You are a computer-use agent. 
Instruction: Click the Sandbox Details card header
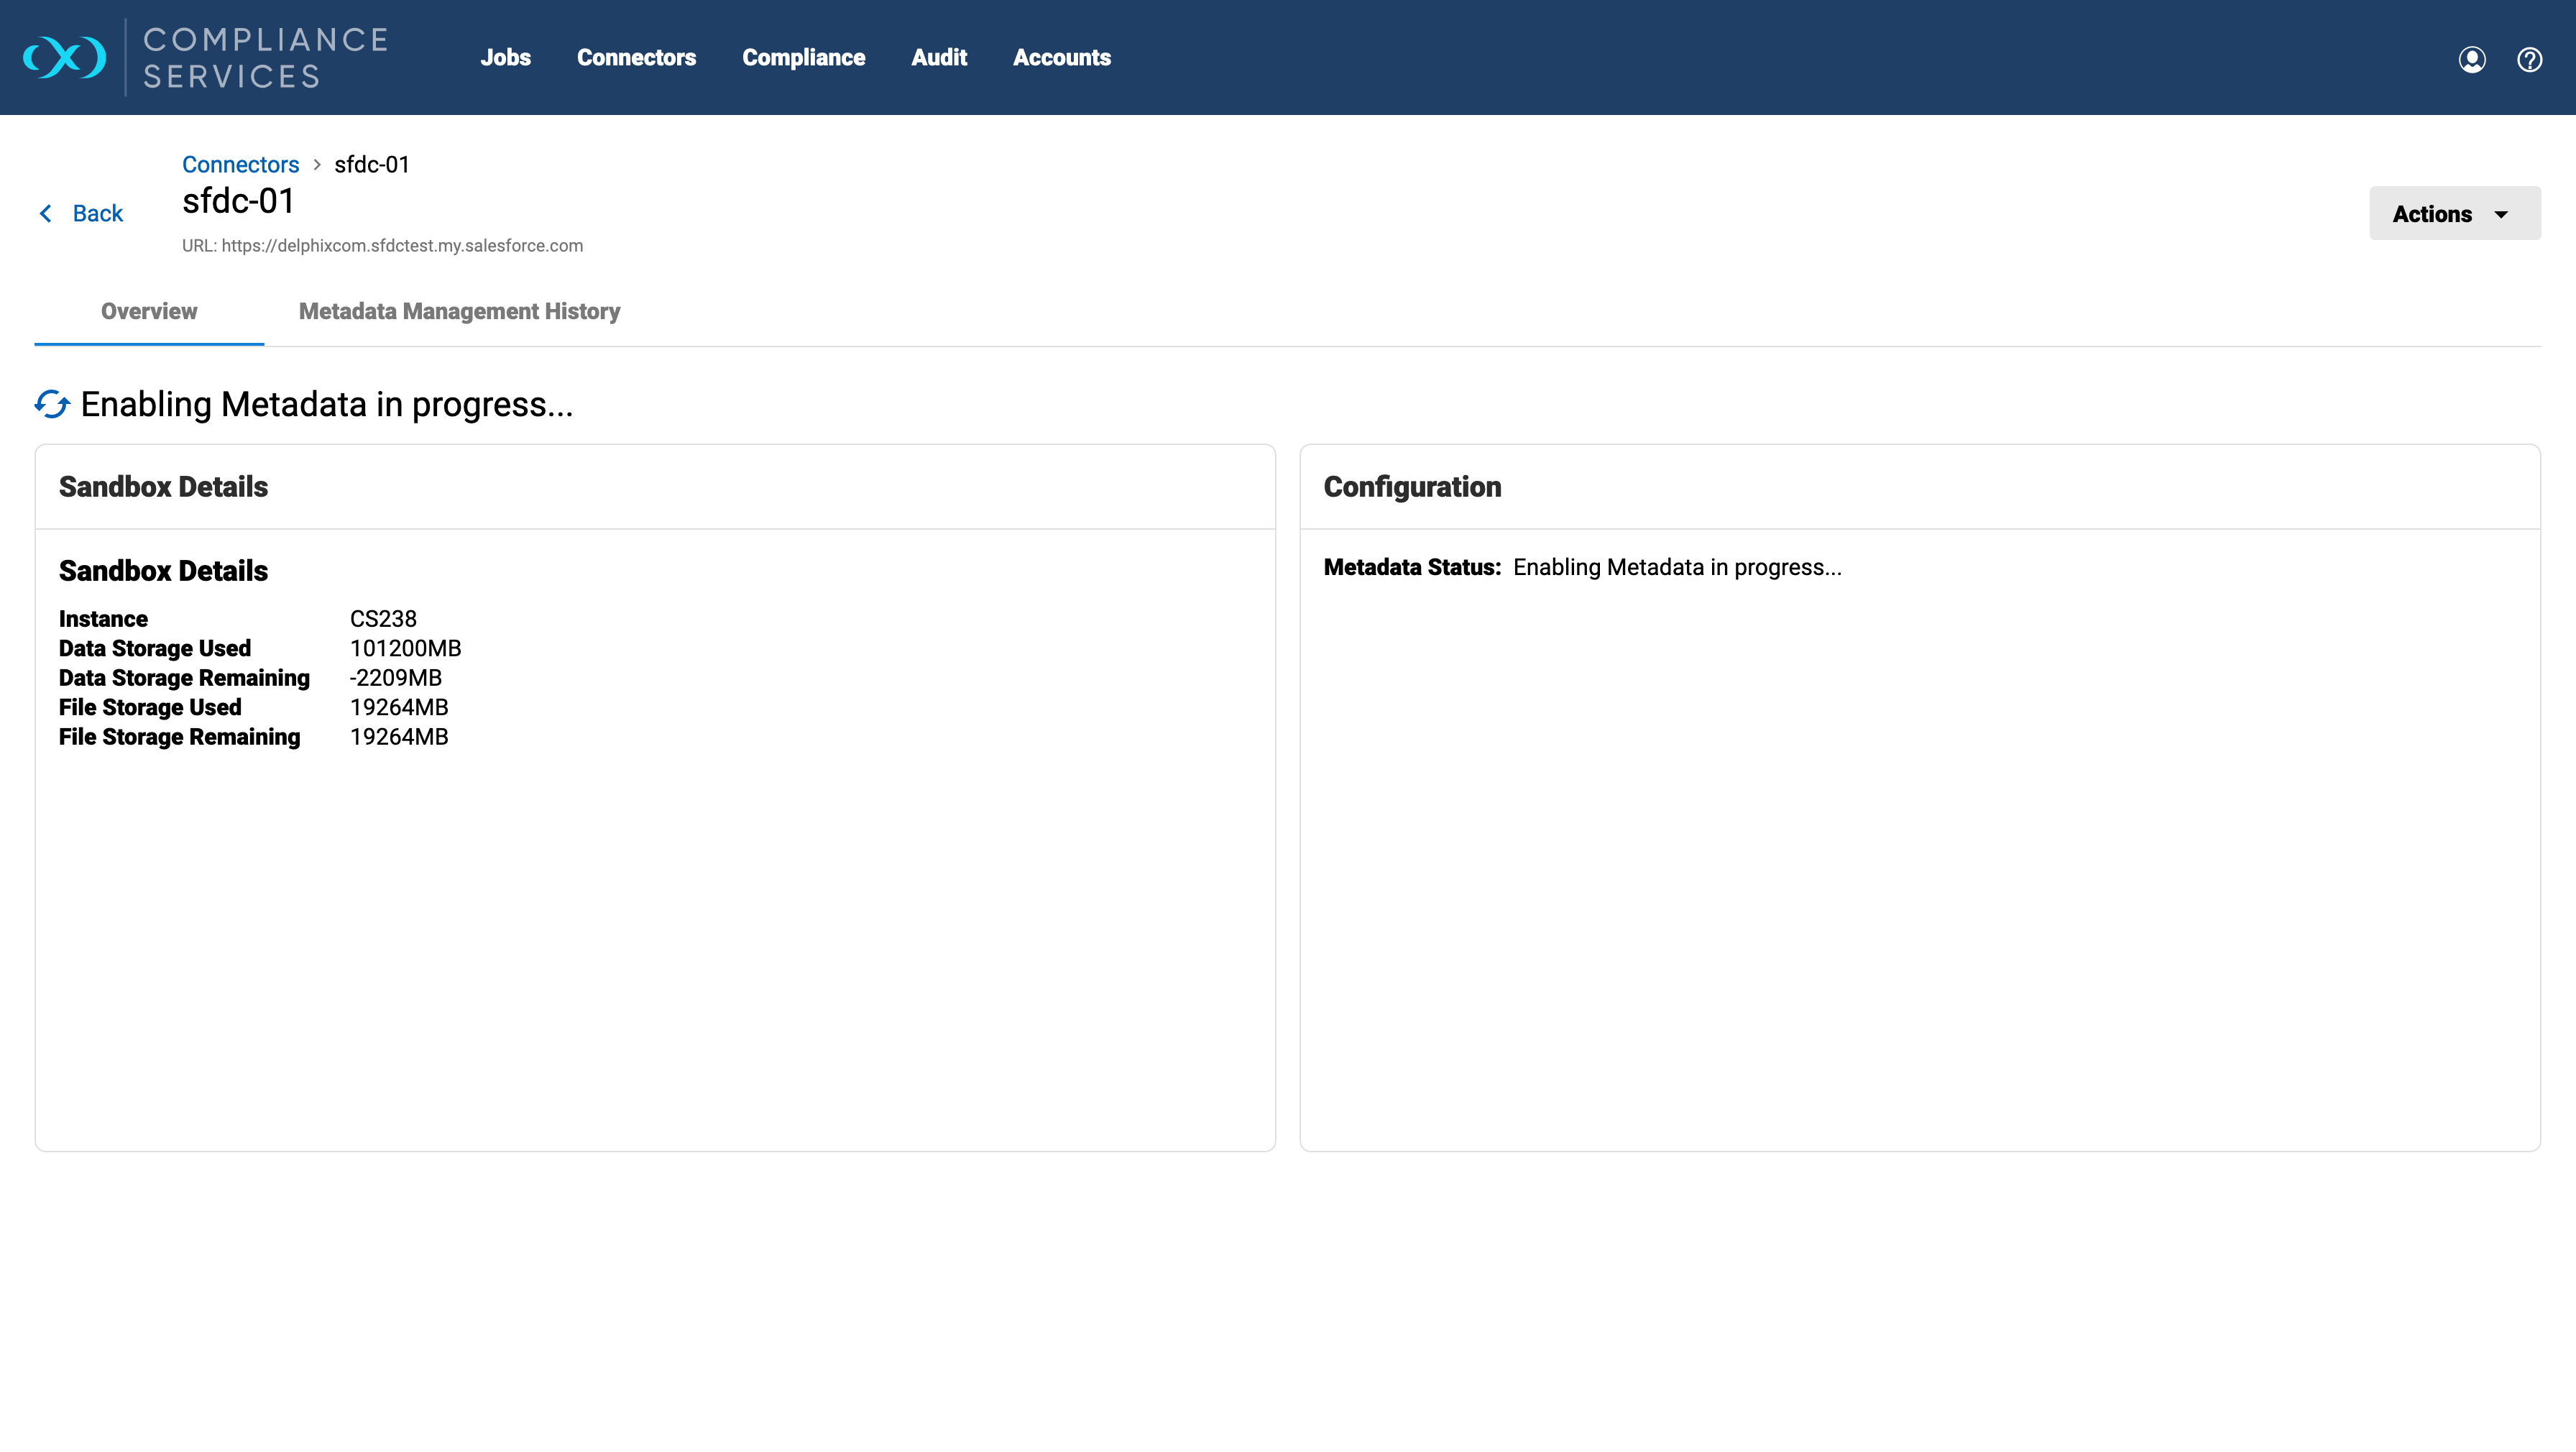tap(163, 487)
